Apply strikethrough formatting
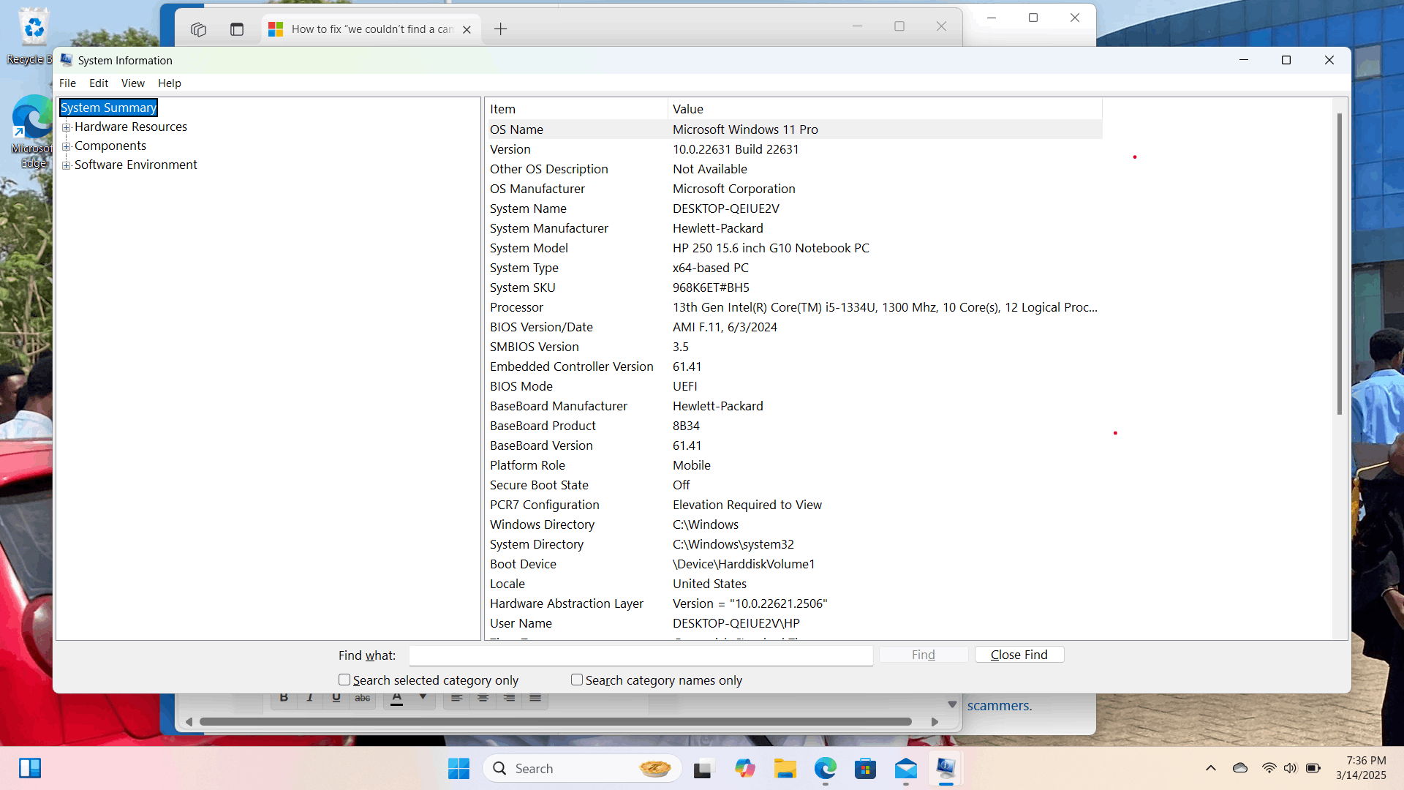This screenshot has height=790, width=1404. click(362, 699)
